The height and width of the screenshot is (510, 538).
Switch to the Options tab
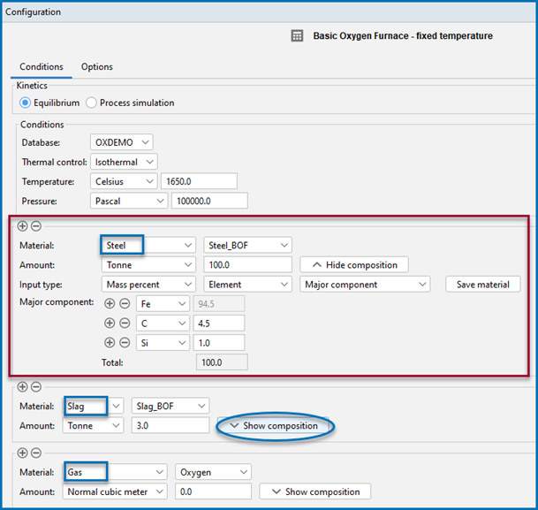point(97,66)
